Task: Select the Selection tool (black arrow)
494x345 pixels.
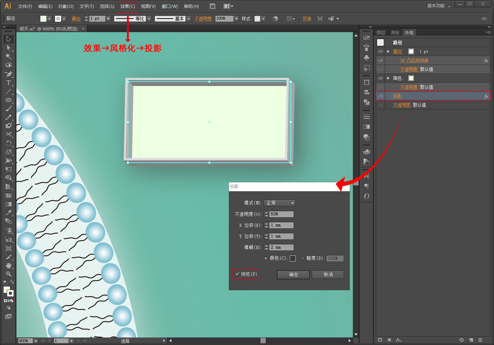Action: (9, 39)
